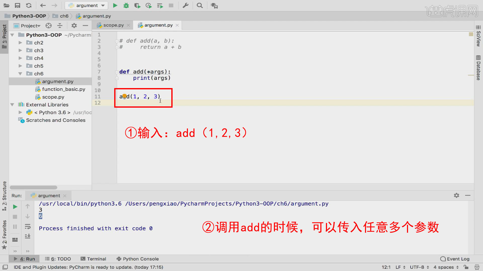Open the Python Console
The width and height of the screenshot is (483, 271).
[140, 259]
